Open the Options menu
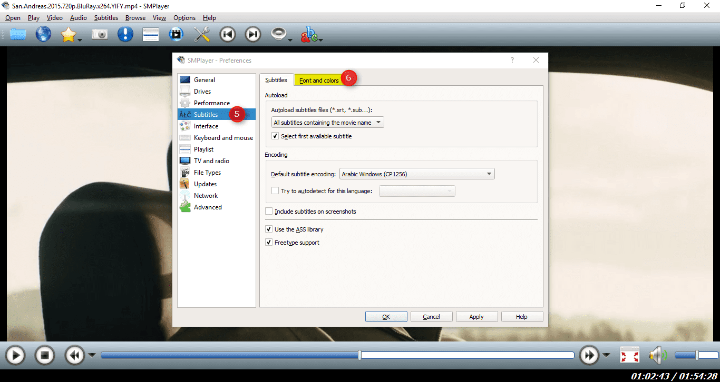The width and height of the screenshot is (720, 382). [184, 18]
